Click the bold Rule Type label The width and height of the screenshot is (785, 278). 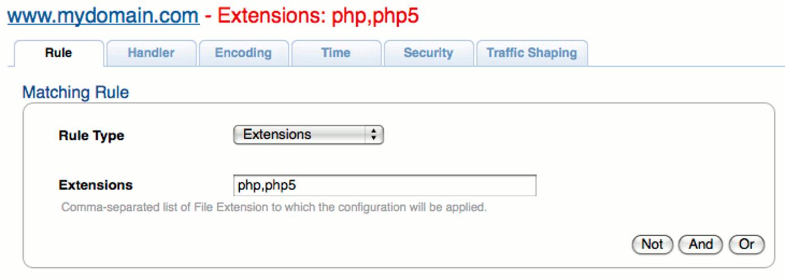click(x=91, y=136)
